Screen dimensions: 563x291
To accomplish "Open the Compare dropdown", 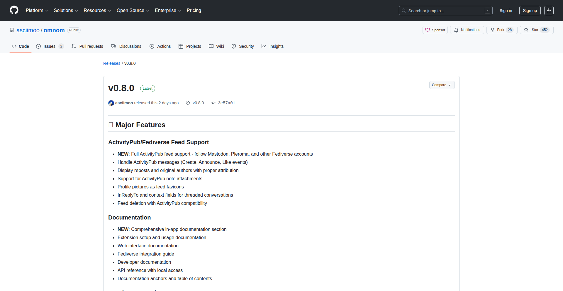I will point(442,85).
